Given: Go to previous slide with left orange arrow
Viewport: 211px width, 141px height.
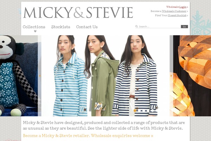Looking at the screenshot, I should (40, 76).
